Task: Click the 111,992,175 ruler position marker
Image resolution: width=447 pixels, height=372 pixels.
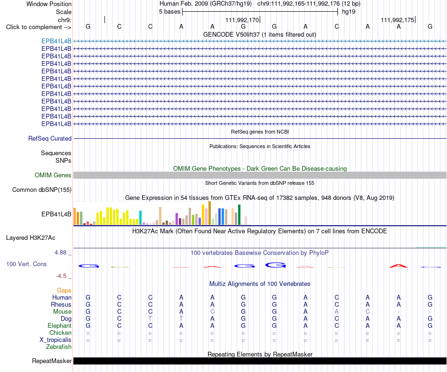Action: pos(398,20)
